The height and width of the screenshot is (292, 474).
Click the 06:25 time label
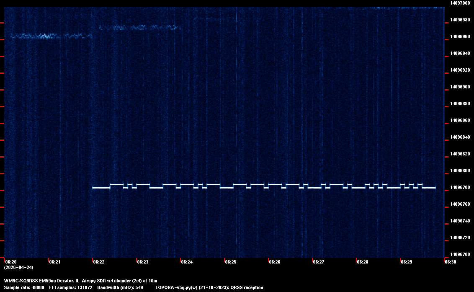pos(231,262)
